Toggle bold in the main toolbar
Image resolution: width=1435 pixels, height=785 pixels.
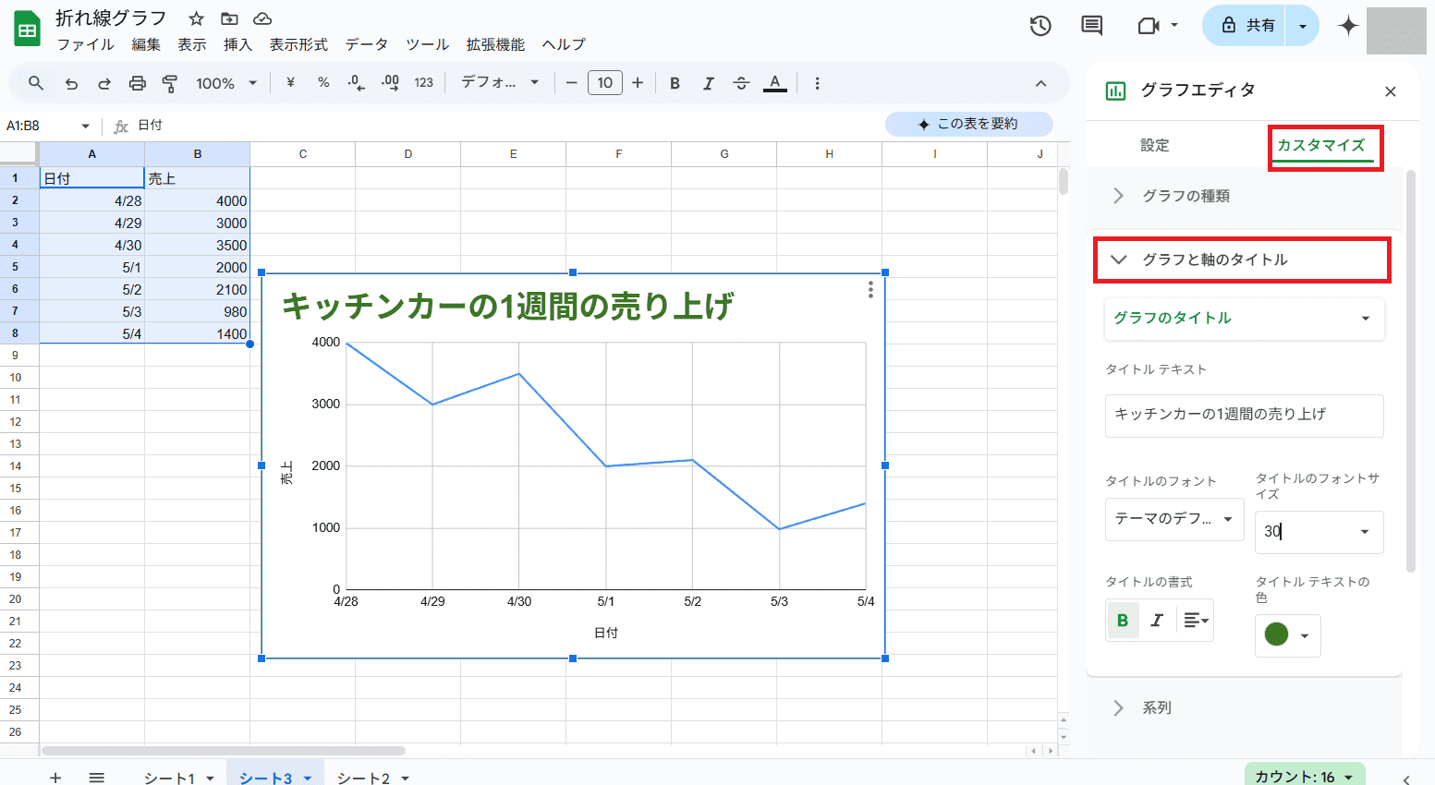675,83
